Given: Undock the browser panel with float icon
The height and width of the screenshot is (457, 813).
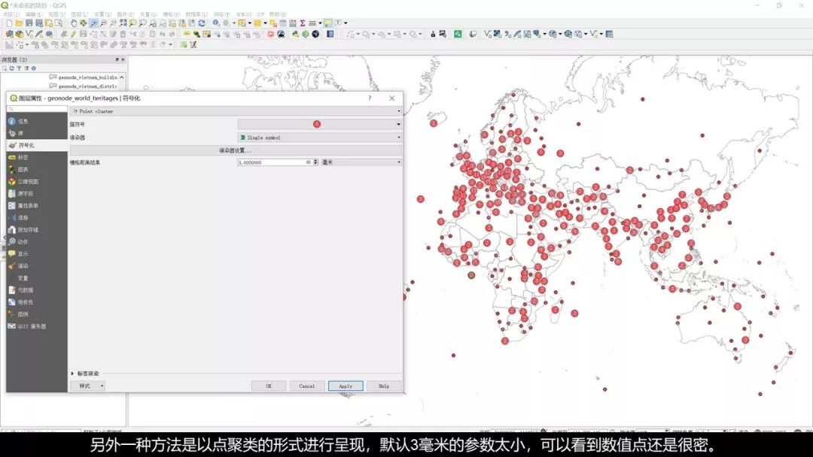Looking at the screenshot, I should (117, 59).
